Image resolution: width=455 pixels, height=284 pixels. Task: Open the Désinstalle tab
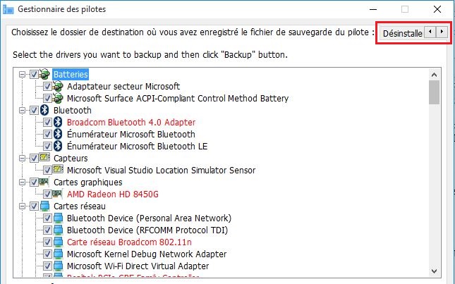[402, 33]
